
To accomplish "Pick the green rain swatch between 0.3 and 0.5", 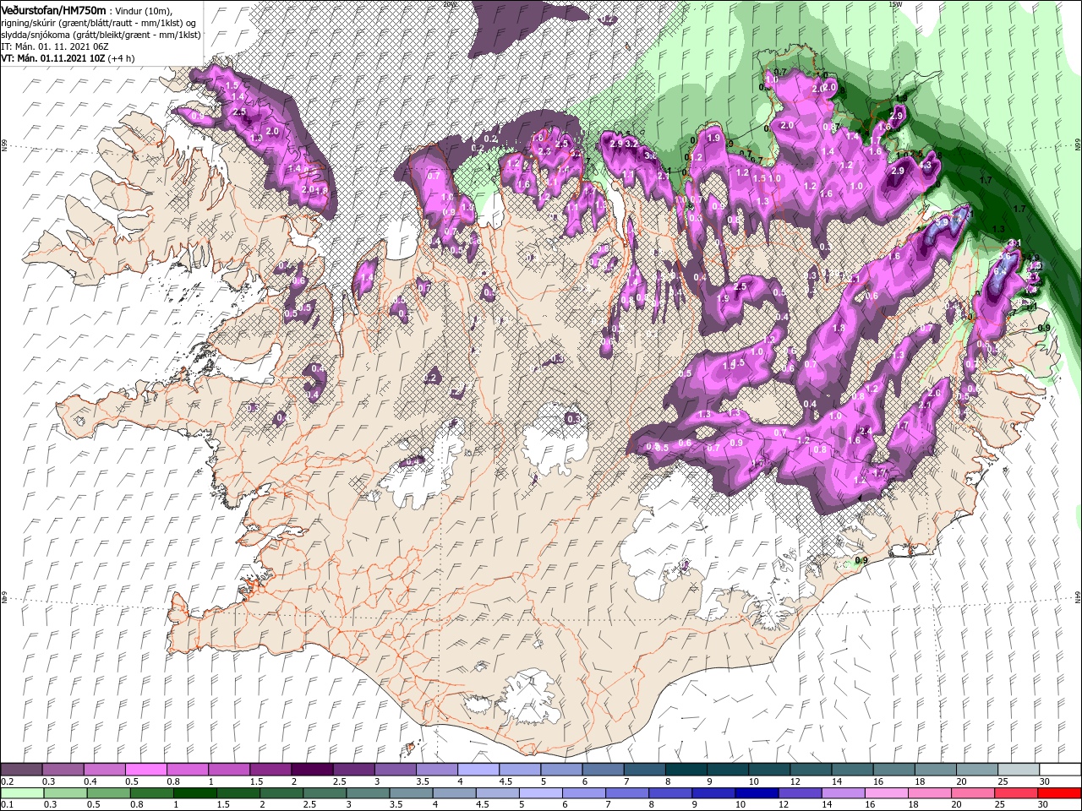I will pyautogui.click(x=65, y=793).
